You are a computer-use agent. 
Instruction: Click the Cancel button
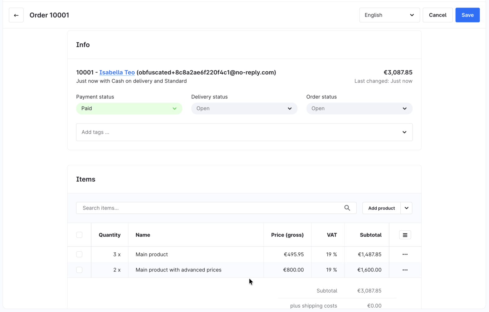438,15
